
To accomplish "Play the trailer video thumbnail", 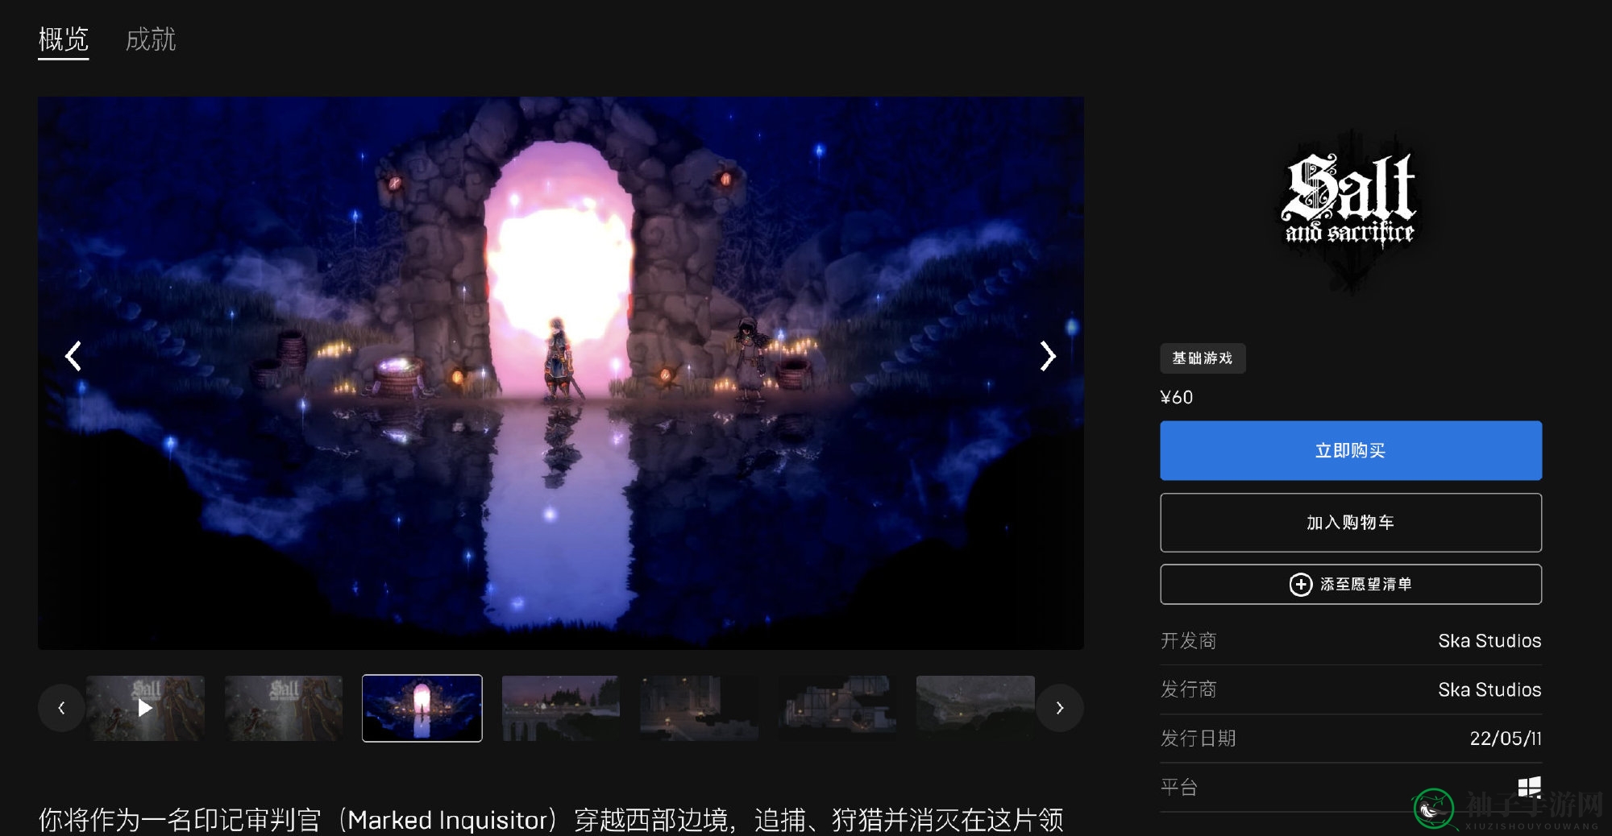I will 145,708.
